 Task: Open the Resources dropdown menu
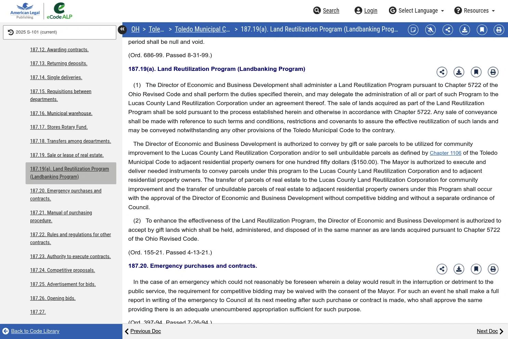475,11
